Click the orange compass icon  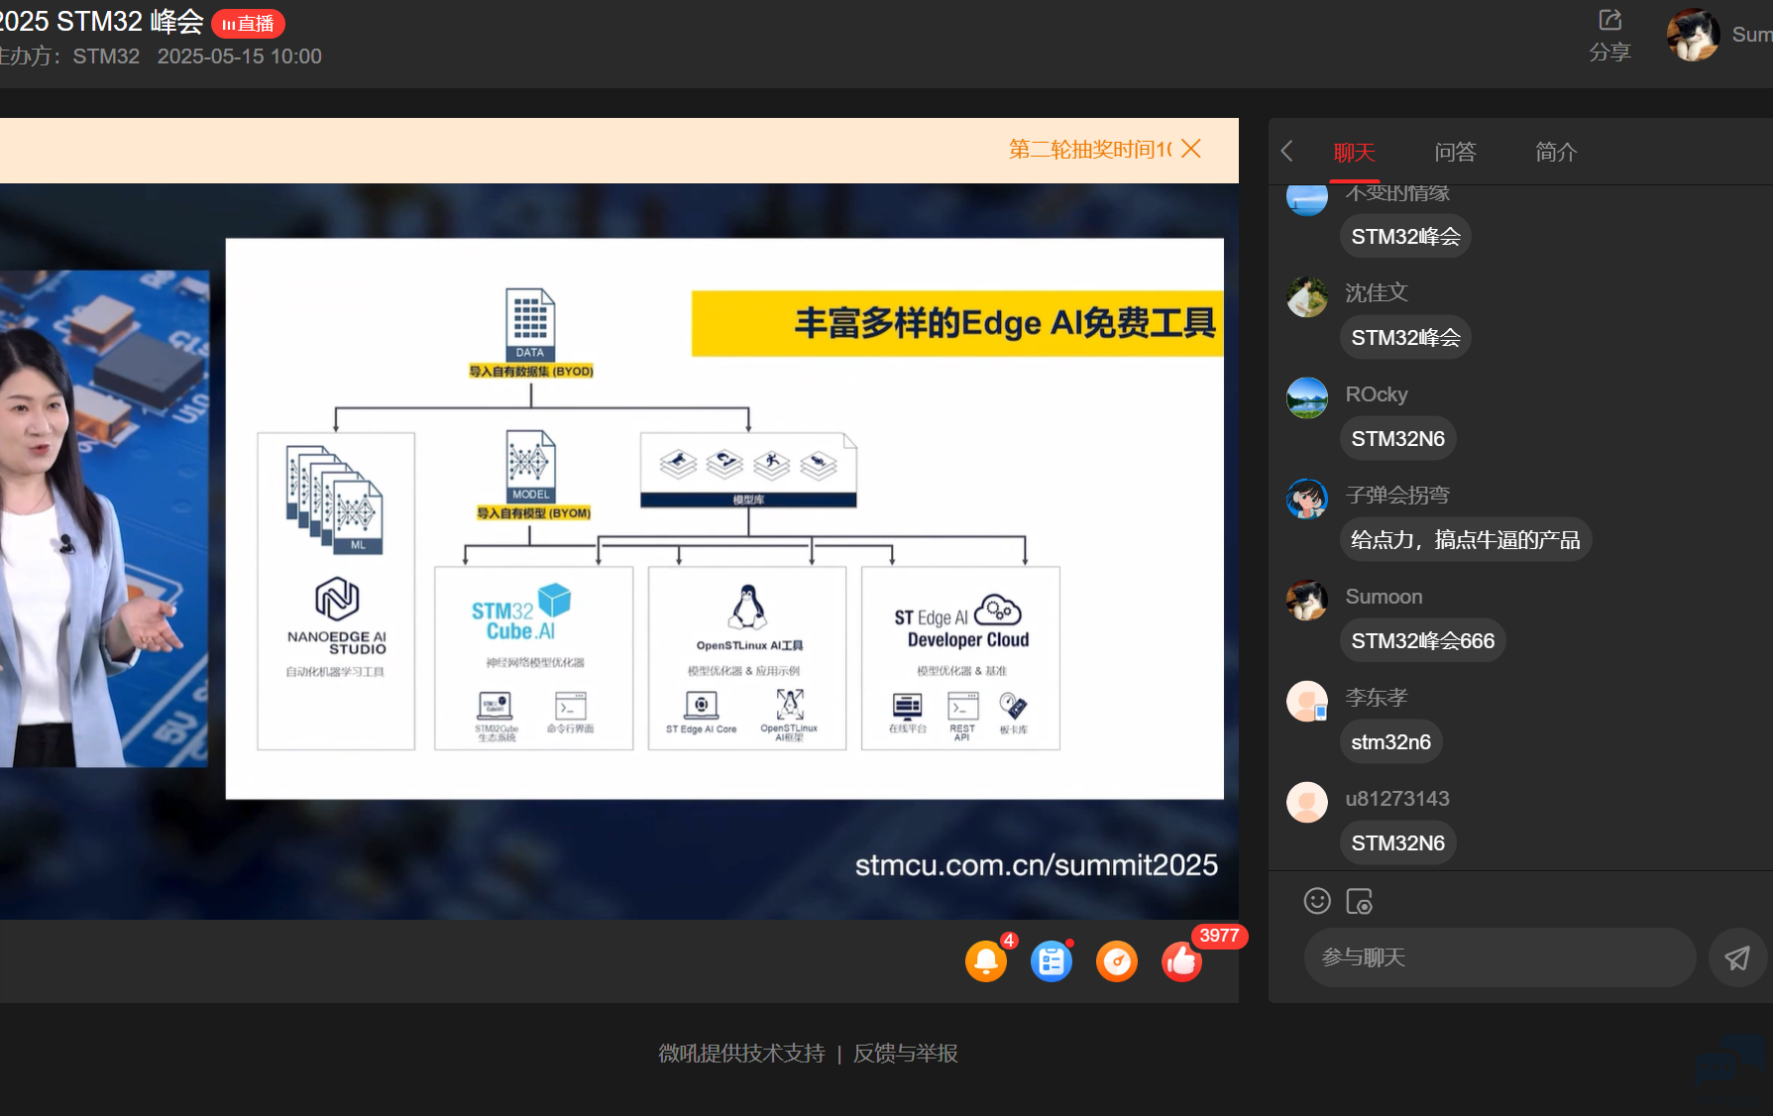coord(1117,960)
